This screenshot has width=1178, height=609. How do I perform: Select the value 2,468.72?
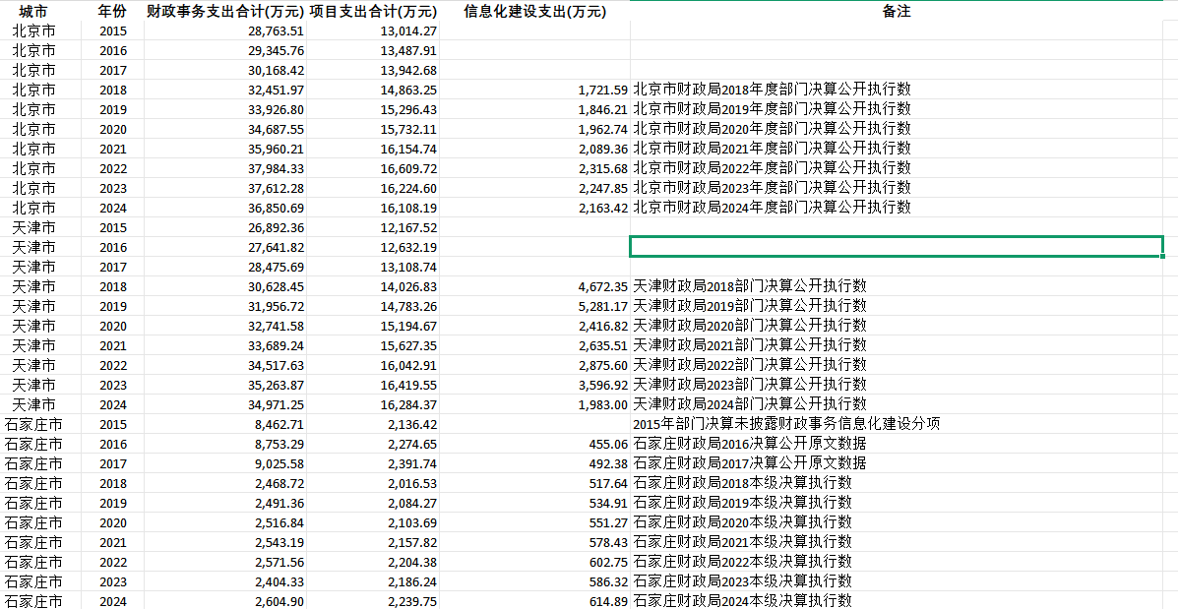pos(279,482)
